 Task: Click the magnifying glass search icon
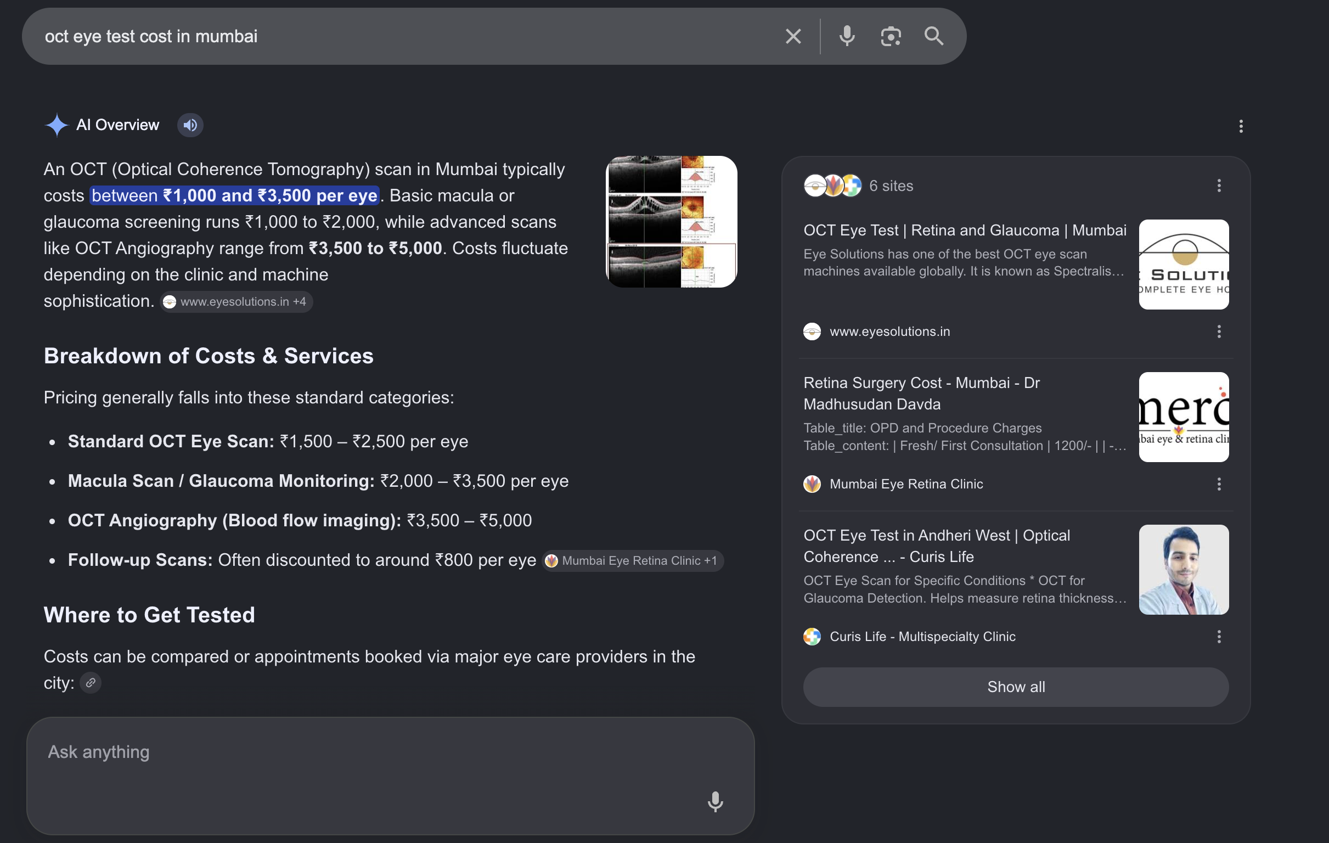(934, 36)
